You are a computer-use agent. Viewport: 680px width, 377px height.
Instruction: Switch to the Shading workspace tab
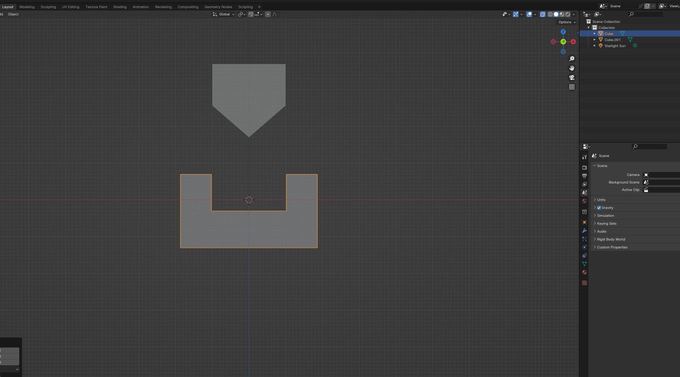click(x=120, y=7)
